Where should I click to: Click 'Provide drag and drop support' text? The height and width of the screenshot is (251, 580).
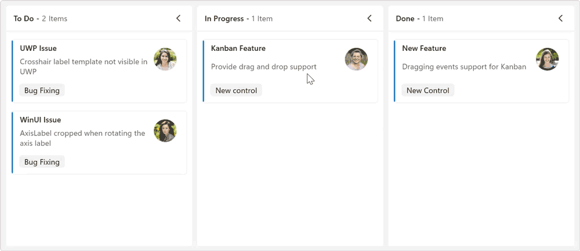[264, 67]
